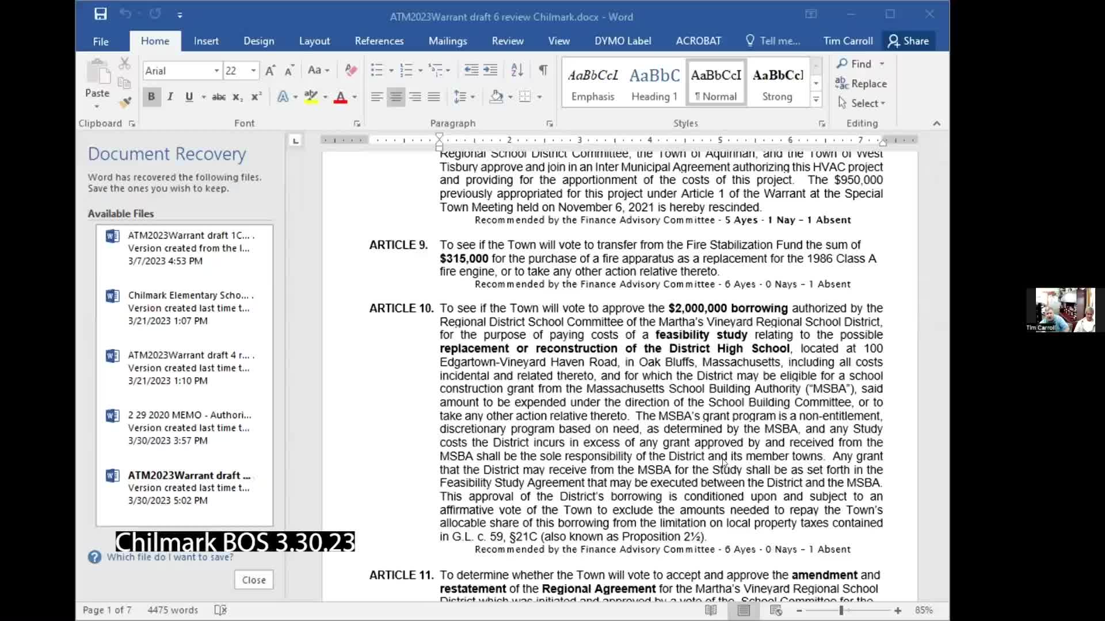
Task: Click the proofing errors icon in status bar
Action: [220, 610]
